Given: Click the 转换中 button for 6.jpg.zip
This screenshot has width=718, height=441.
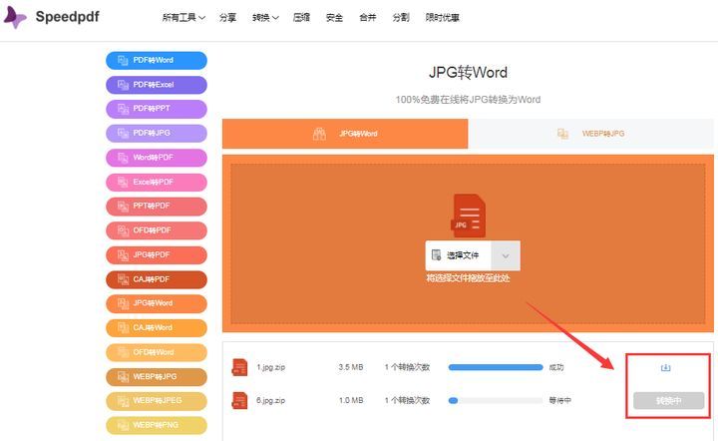Looking at the screenshot, I should (668, 401).
